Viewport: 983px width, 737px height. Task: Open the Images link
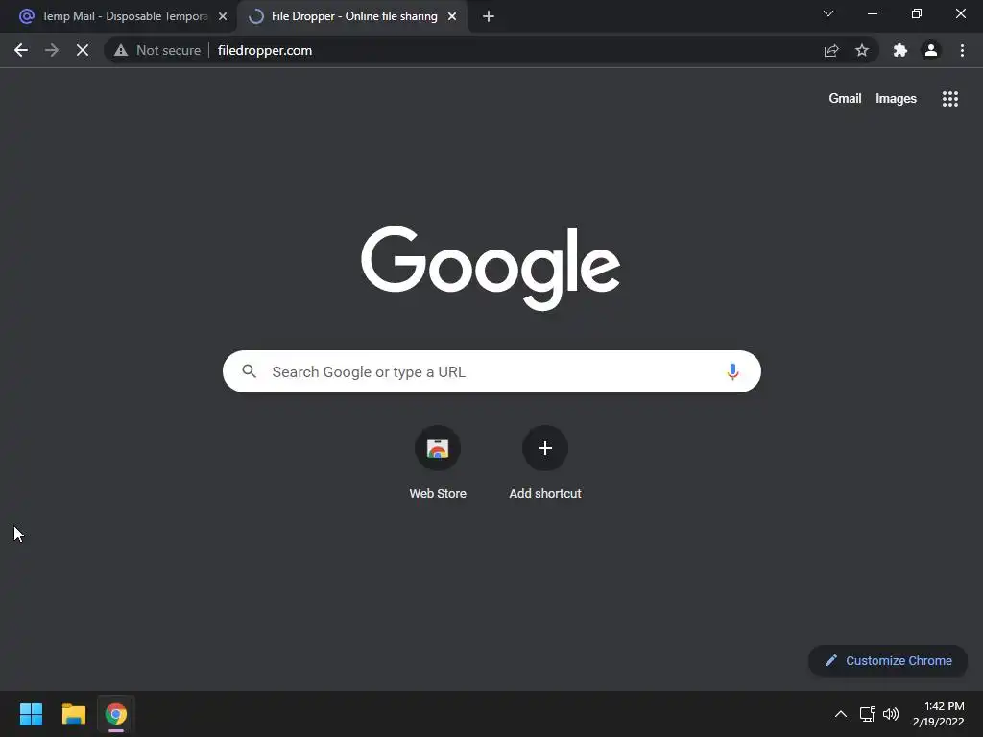tap(896, 99)
